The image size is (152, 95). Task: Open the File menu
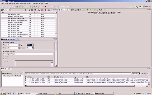coord(2,3)
